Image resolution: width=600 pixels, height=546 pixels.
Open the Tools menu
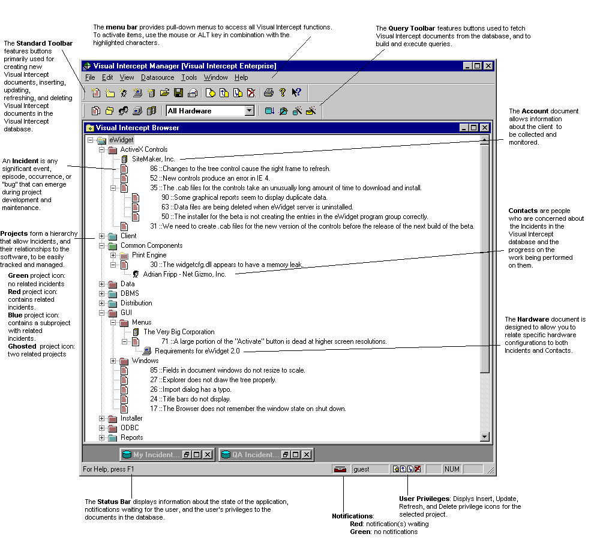[189, 77]
